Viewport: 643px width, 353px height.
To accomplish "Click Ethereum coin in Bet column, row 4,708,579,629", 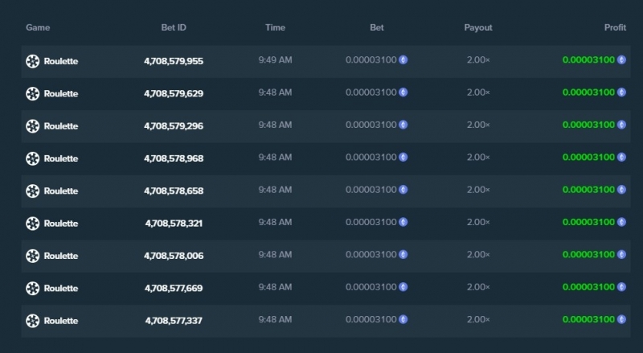I will (x=403, y=92).
